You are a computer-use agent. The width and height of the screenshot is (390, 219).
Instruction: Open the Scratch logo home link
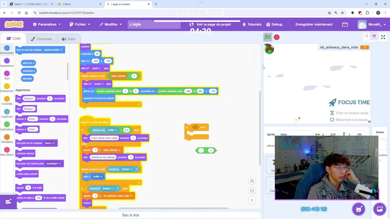[x=14, y=24]
